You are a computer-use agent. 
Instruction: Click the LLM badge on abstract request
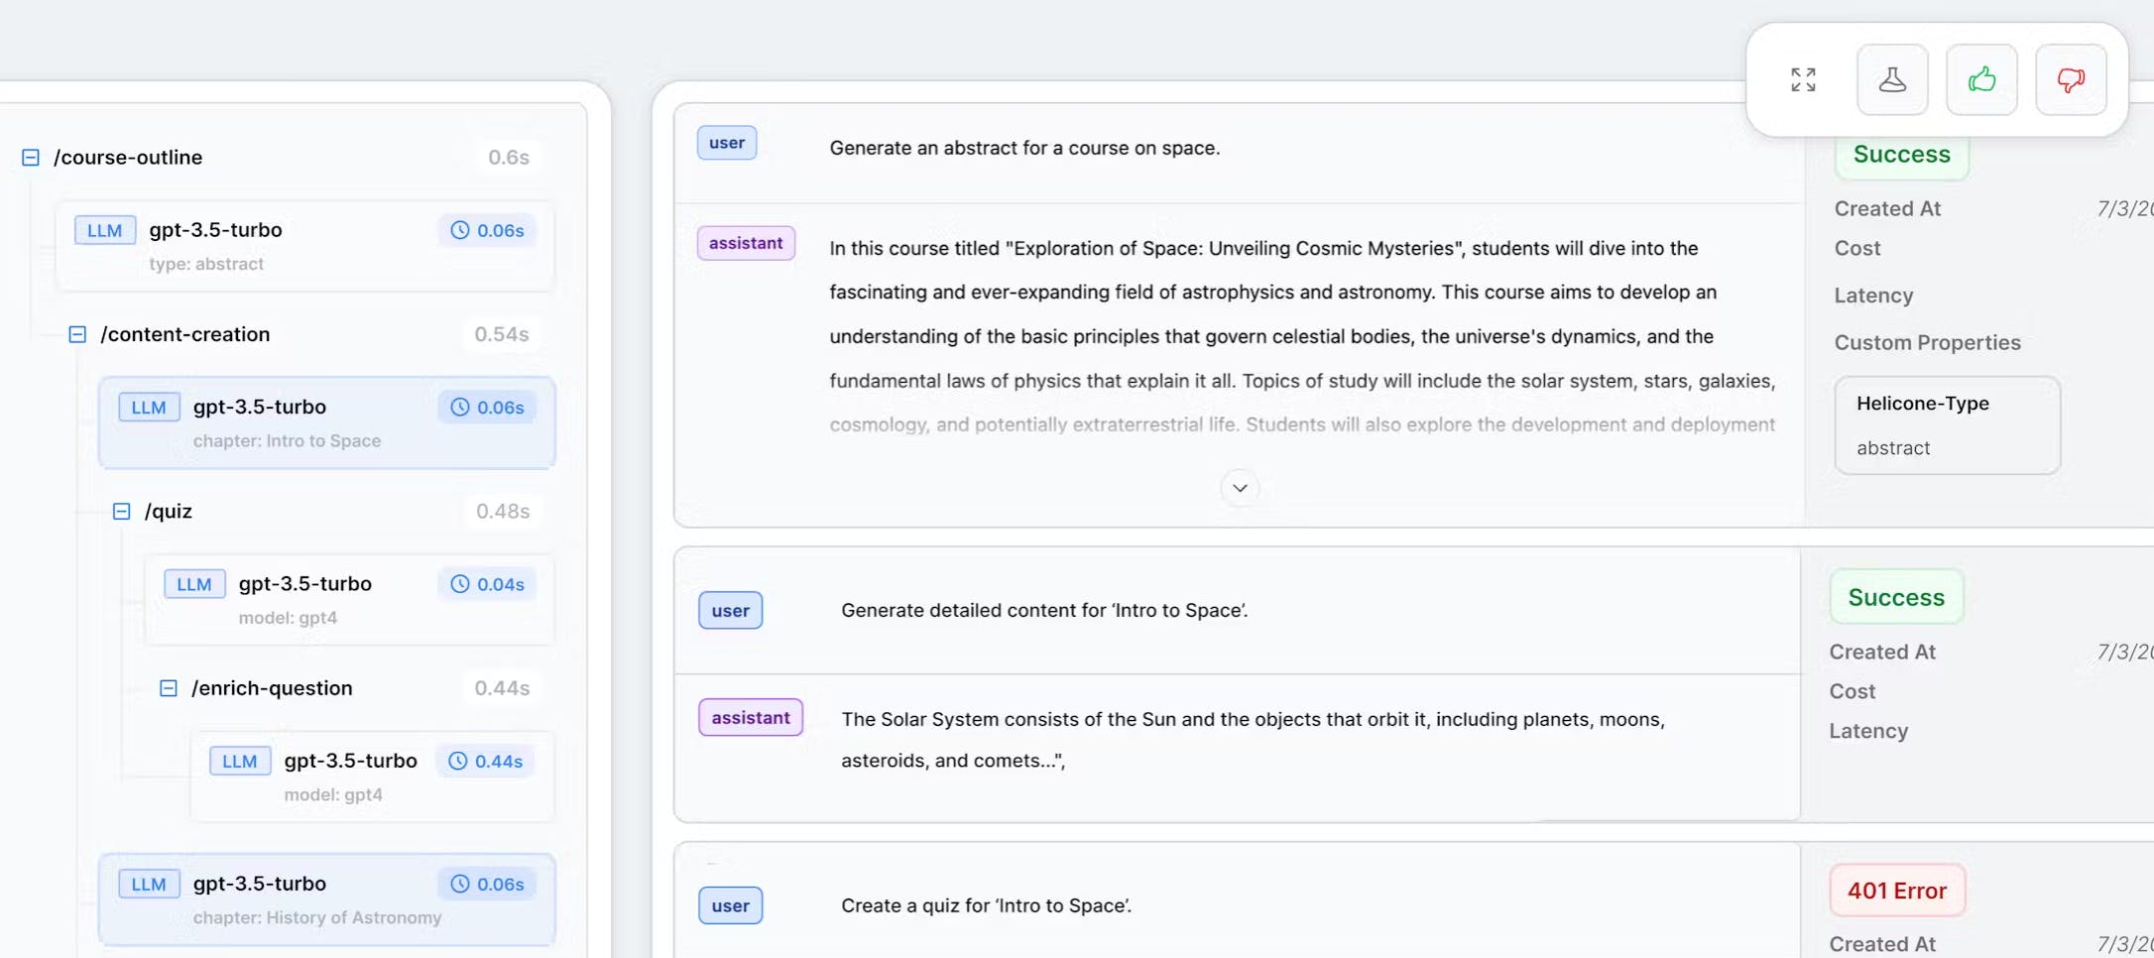pos(105,230)
